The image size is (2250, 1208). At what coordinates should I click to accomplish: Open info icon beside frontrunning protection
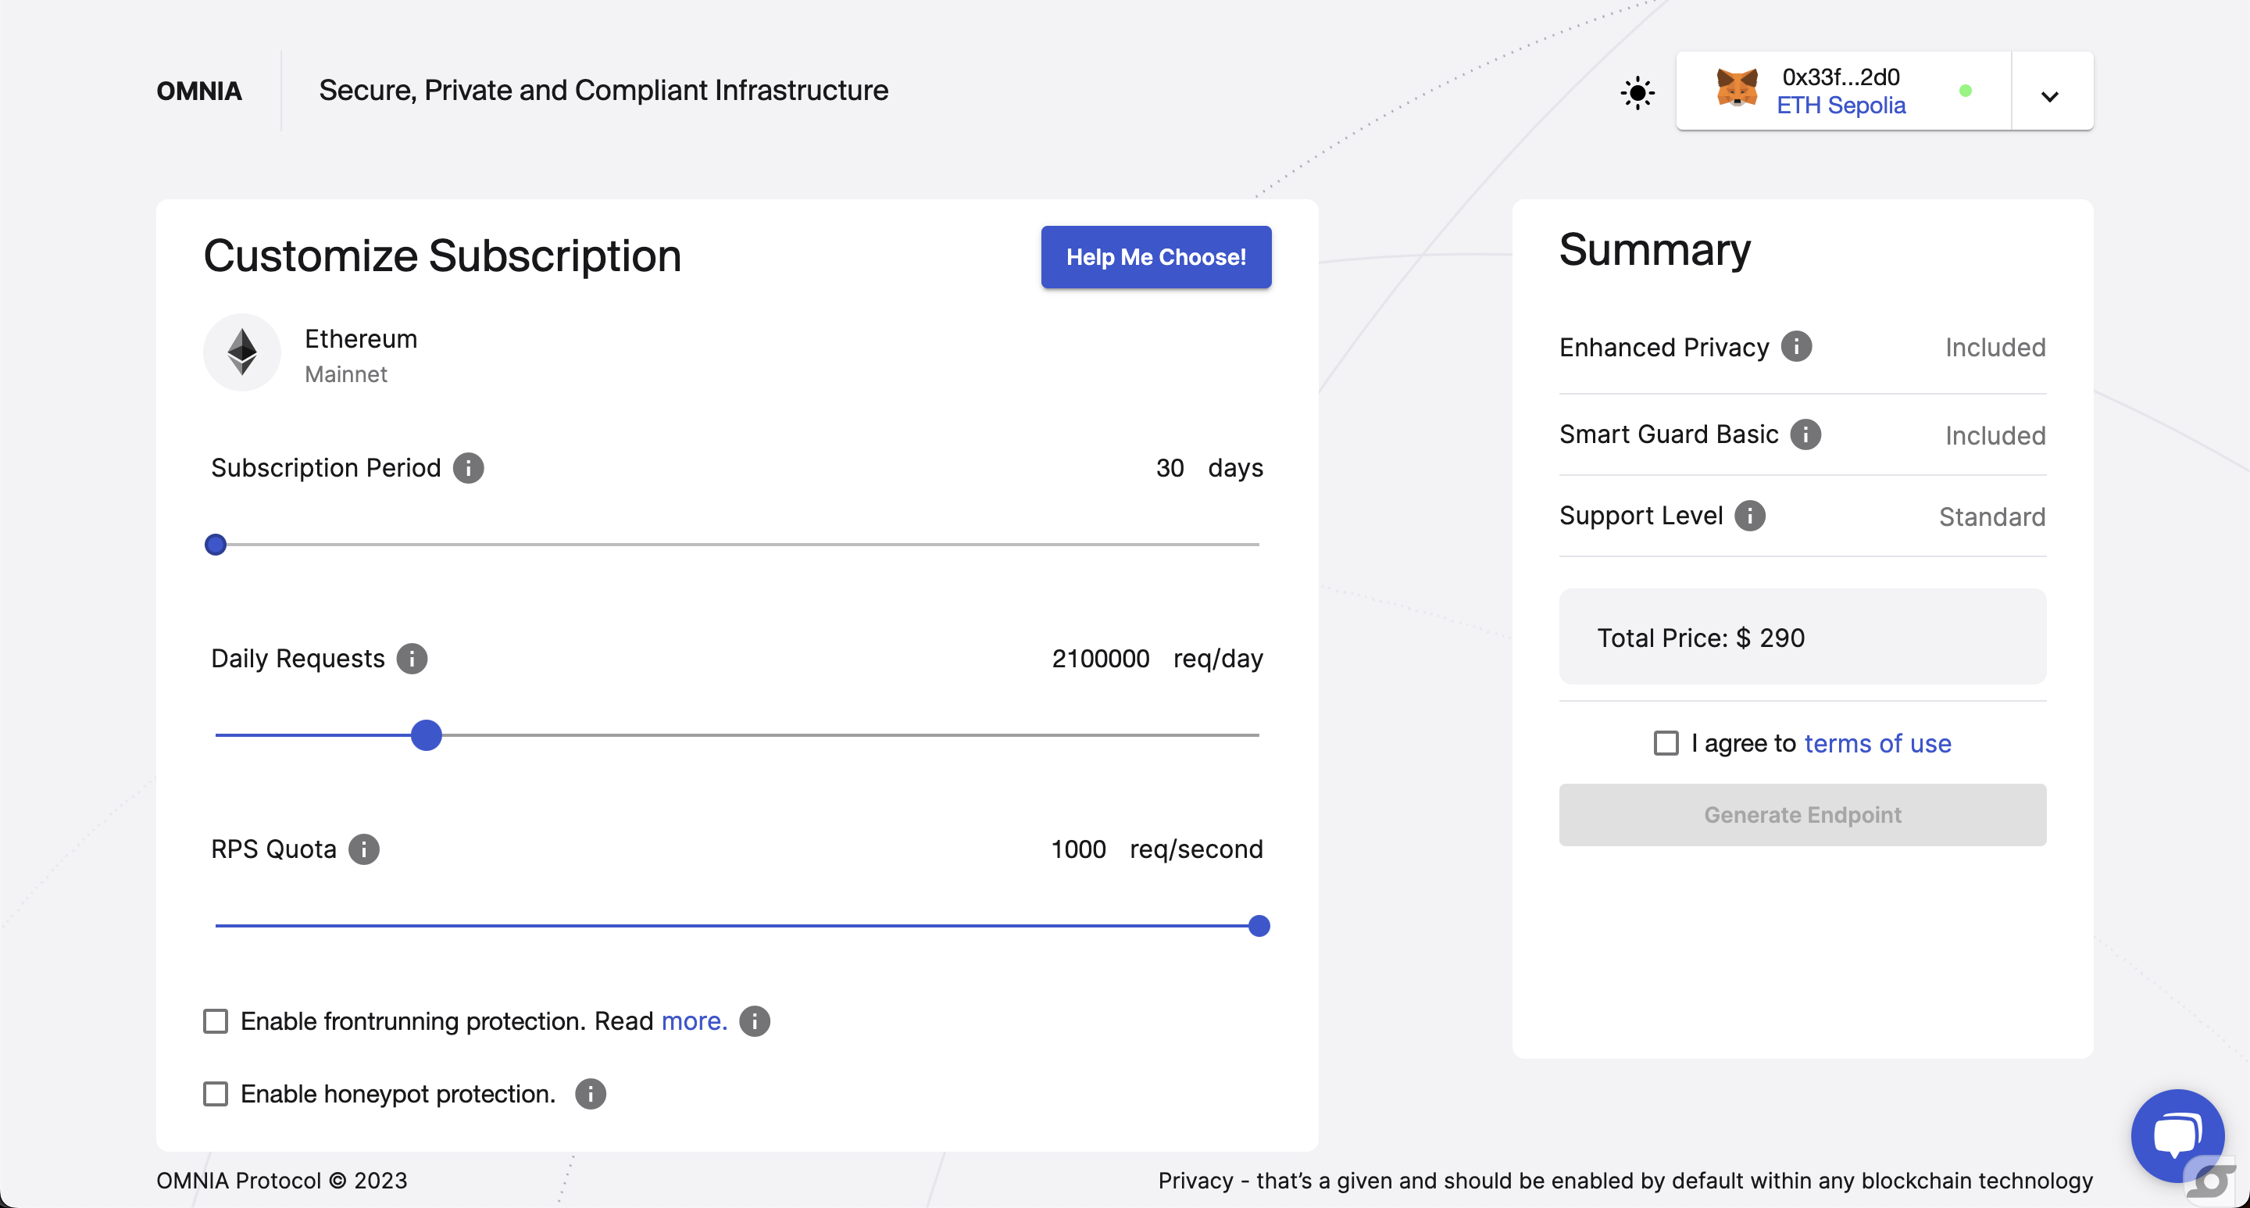[755, 1021]
